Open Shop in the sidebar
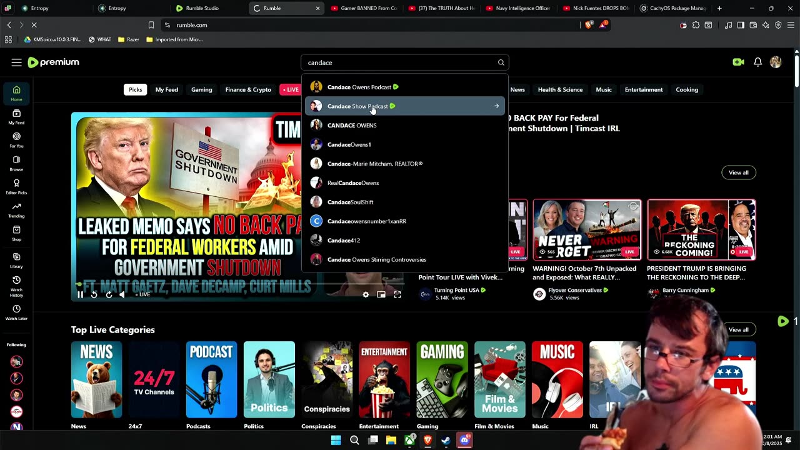Screen dimensions: 800x450 point(16,233)
